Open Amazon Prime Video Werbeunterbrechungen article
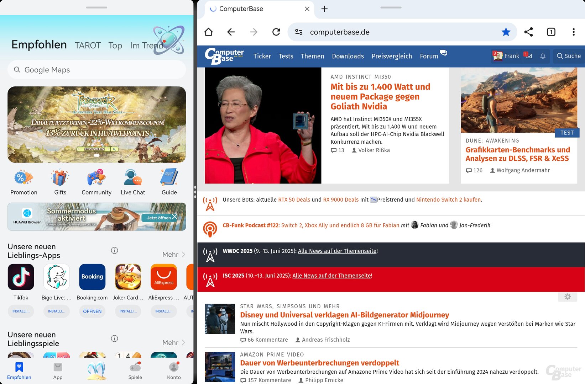Viewport: 585px width, 384px height. 319,363
